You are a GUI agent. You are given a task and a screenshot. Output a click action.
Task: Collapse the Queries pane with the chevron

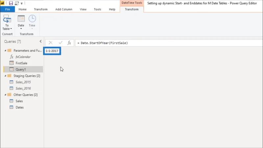[x=40, y=41]
